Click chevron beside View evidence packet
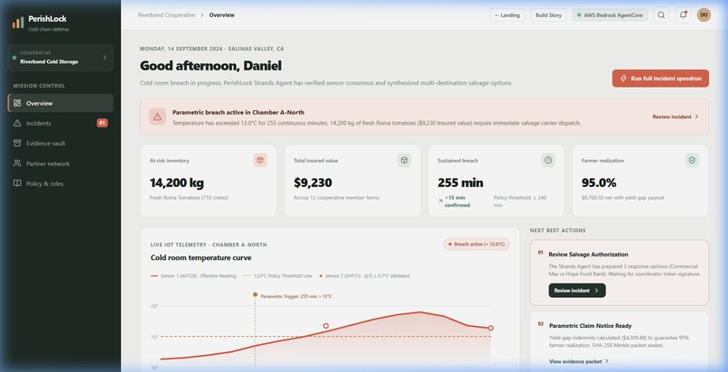This screenshot has height=372, width=728. (607, 361)
